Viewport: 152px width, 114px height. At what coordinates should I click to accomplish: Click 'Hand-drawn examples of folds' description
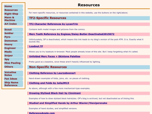click(59, 78)
